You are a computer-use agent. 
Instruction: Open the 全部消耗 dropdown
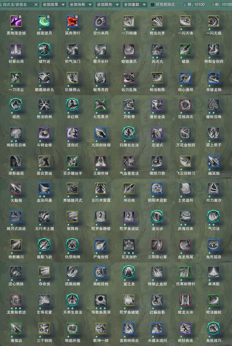coord(81,5)
